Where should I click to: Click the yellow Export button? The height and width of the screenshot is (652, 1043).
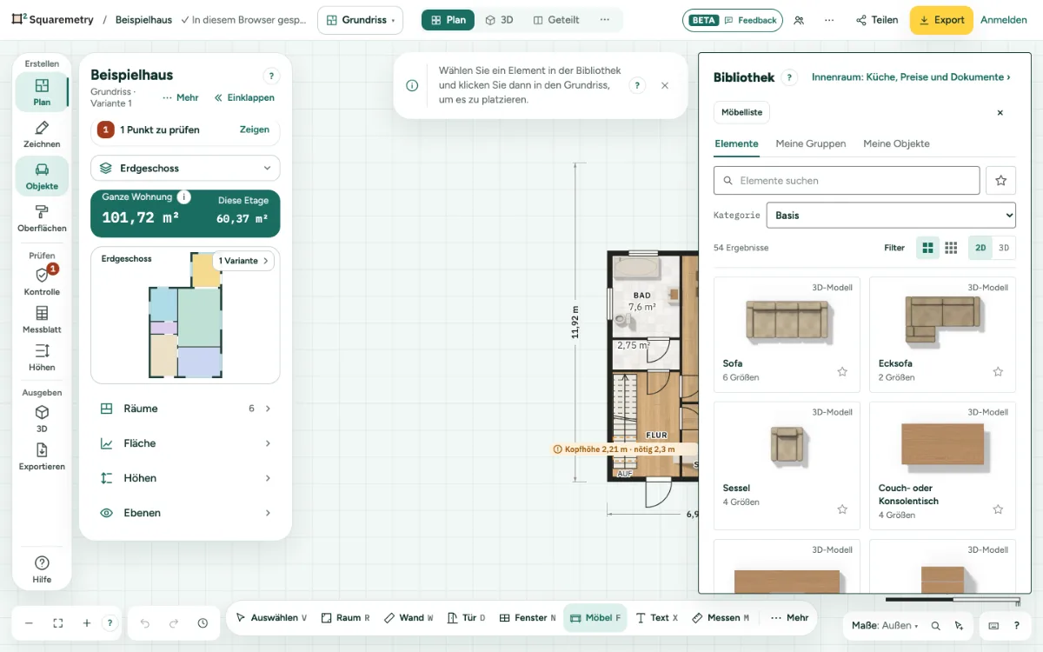941,20
